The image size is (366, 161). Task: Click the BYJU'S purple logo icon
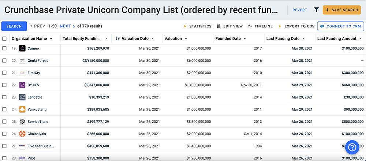tap(22, 85)
